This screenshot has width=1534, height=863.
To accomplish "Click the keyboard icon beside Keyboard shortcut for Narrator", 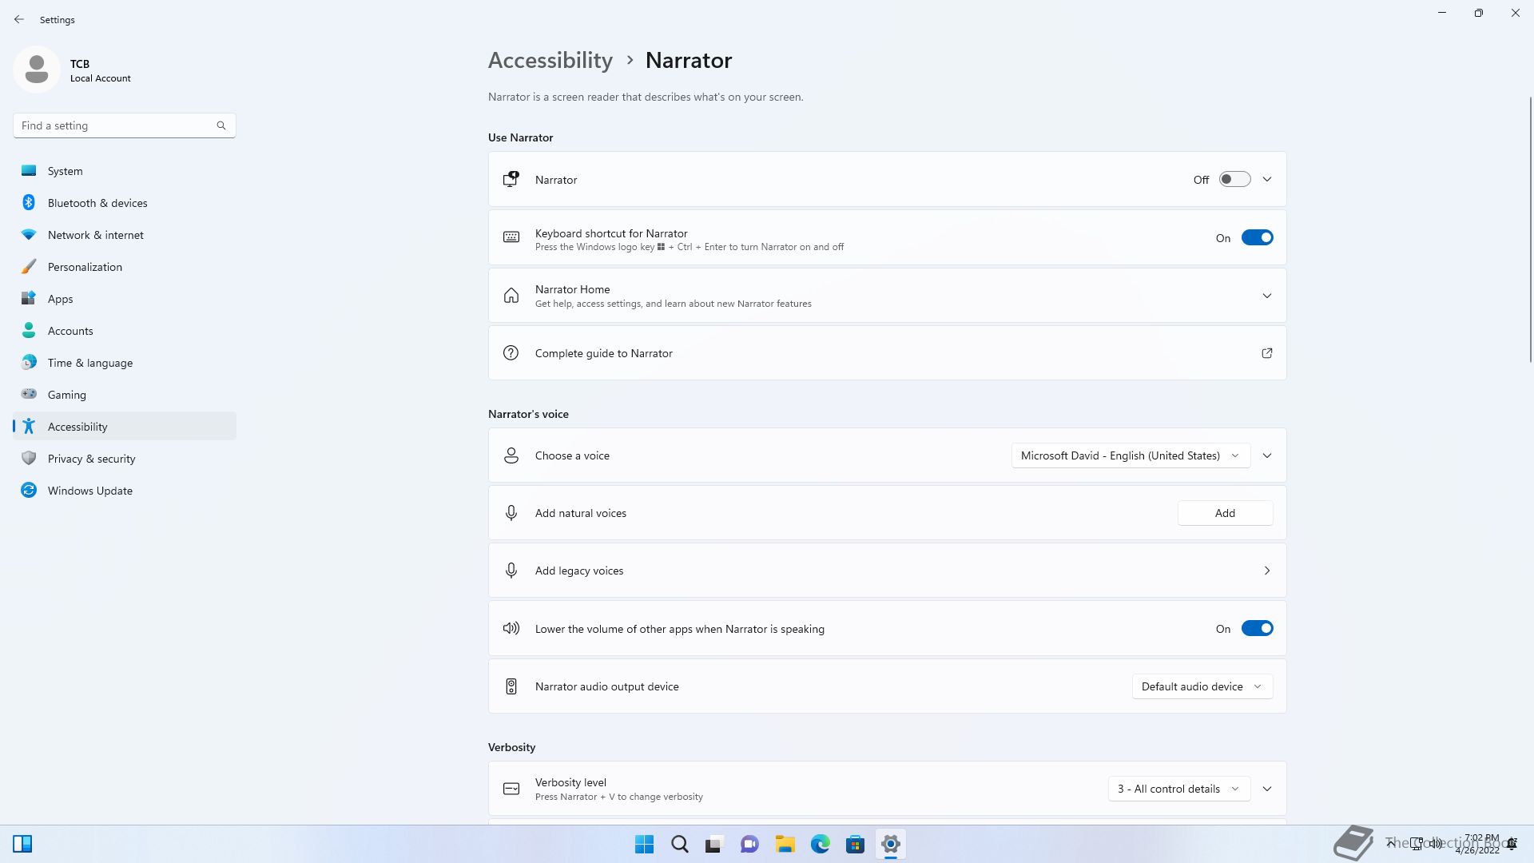I will [x=511, y=237].
